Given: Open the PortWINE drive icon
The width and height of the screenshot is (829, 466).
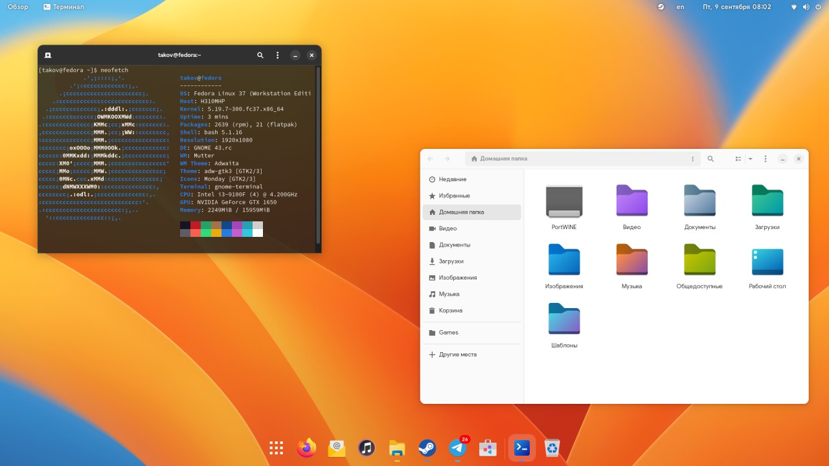Looking at the screenshot, I should (564, 201).
